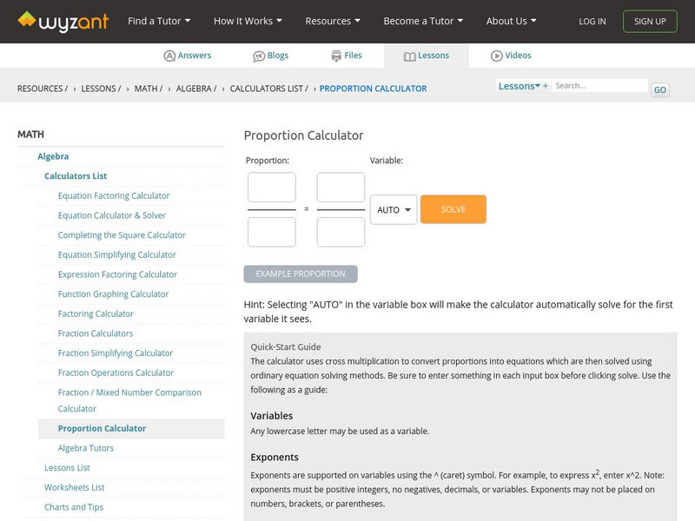Click the left numerator input box
The height and width of the screenshot is (521, 695).
coord(272,188)
